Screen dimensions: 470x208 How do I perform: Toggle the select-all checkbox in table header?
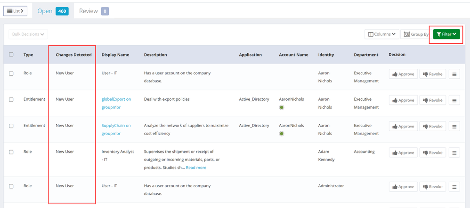coord(11,55)
